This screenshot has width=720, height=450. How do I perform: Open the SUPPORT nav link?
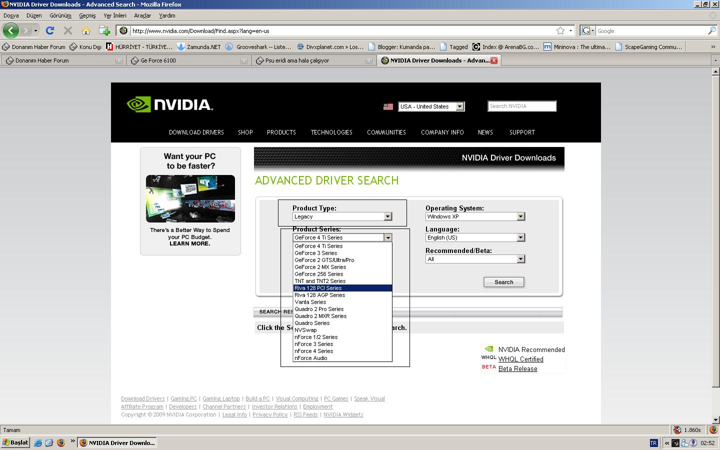522,132
